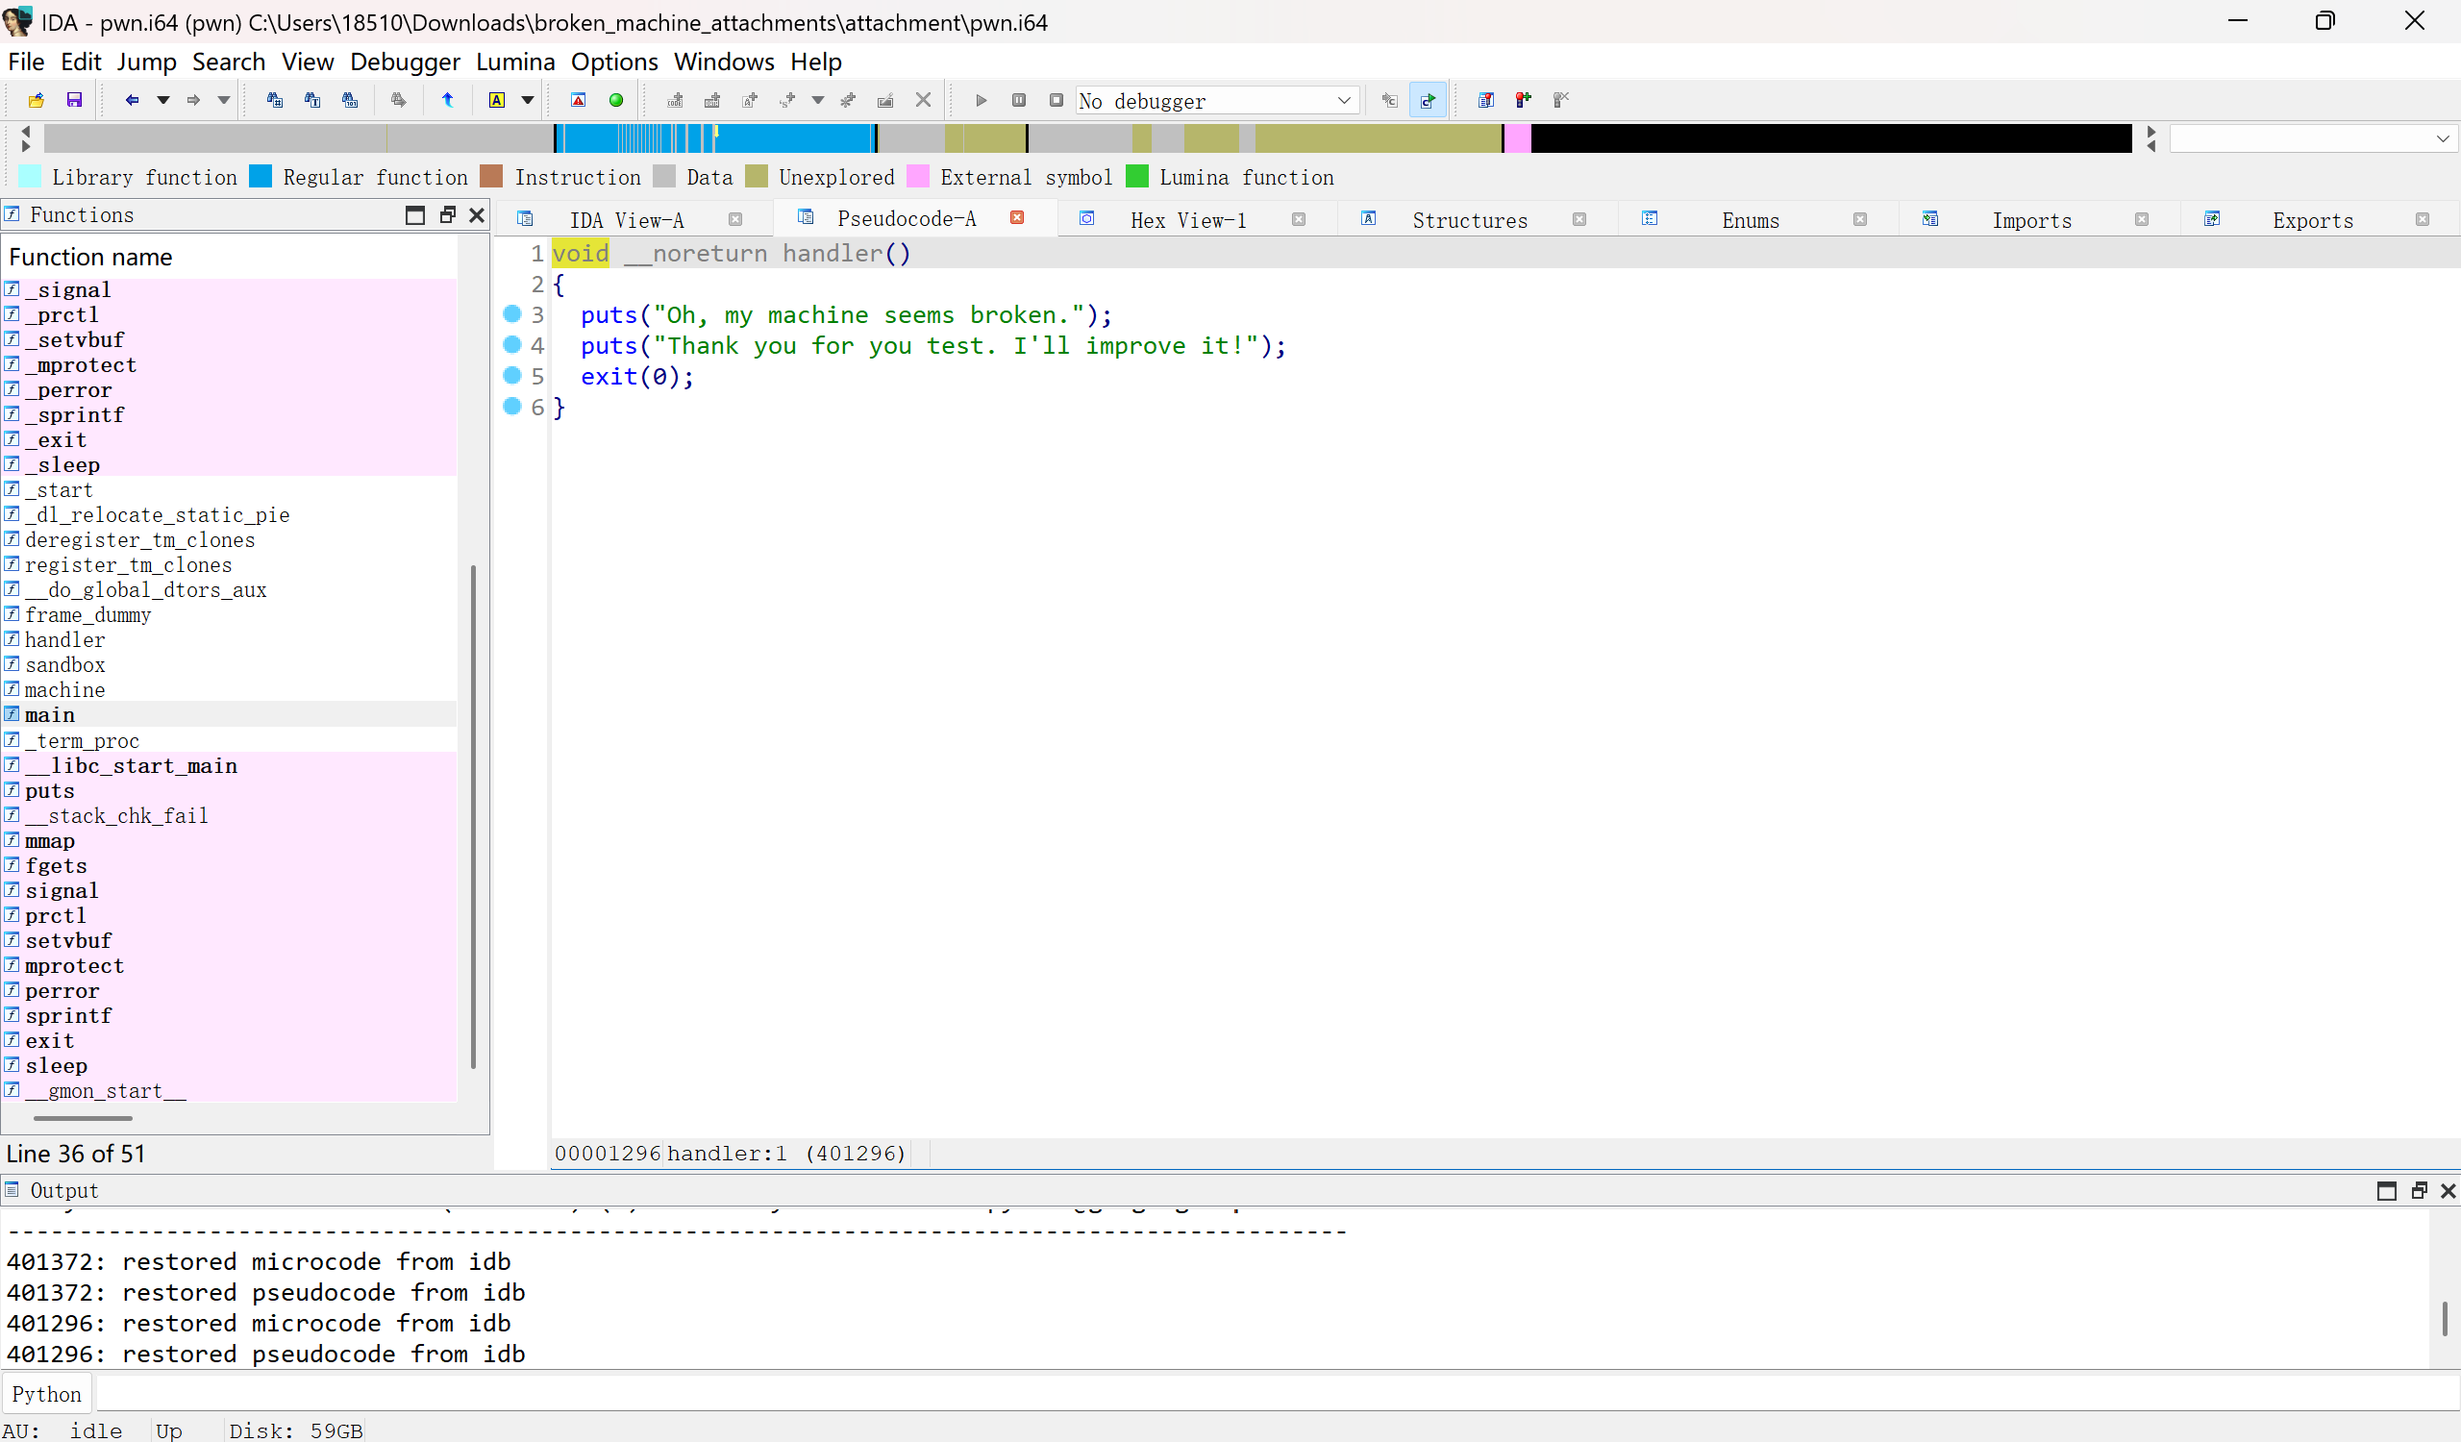Click the grey X undefine icon
The height and width of the screenshot is (1442, 2461).
click(x=923, y=100)
